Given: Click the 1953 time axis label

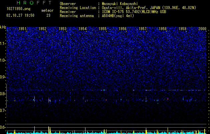Looking at the screenshot, I should [62, 29].
